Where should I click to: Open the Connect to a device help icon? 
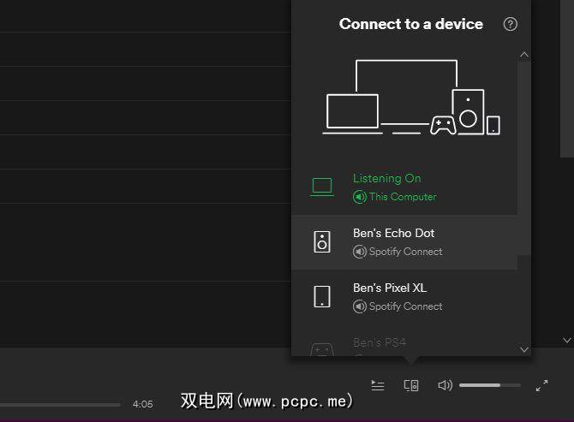point(511,24)
